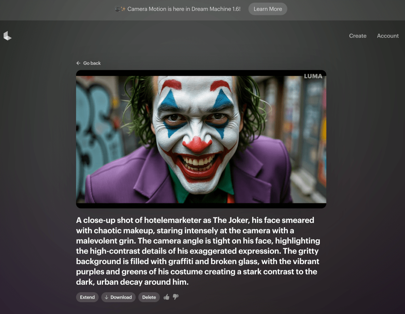Click the LUMA watermark on the video
The height and width of the screenshot is (314, 405).
313,76
